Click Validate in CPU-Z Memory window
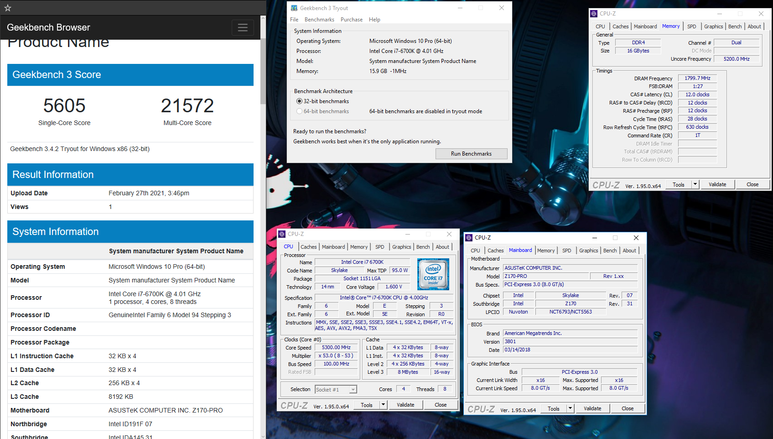The image size is (773, 439). (x=717, y=184)
